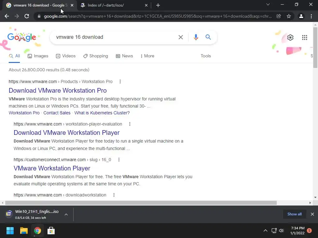Click horizontal scrollbar right arrow
Image resolution: width=318 pixels, height=238 pixels.
(x=310, y=203)
